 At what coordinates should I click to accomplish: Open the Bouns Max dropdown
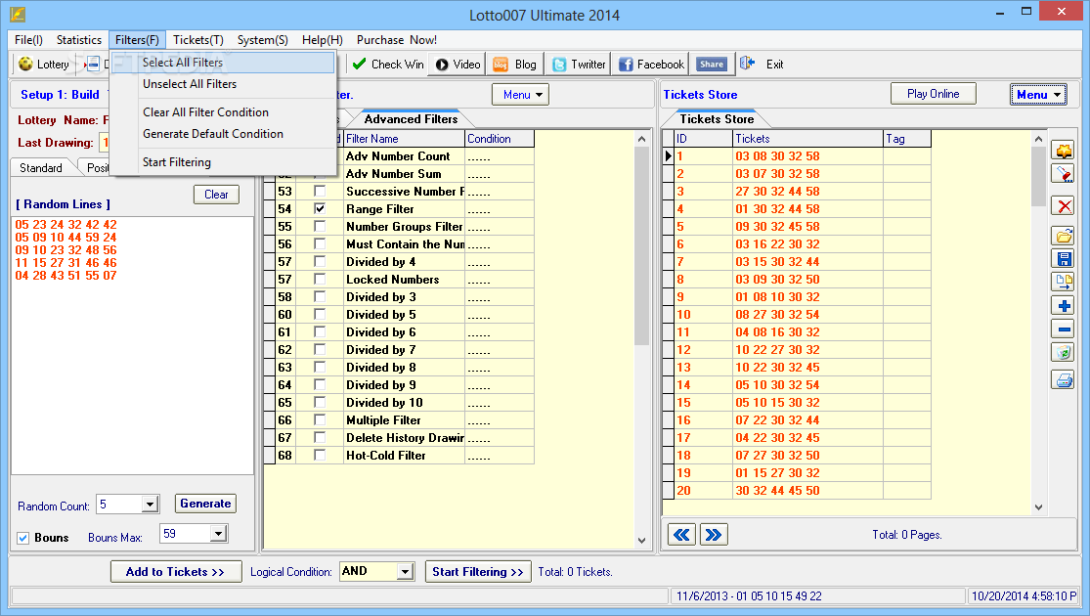[x=218, y=533]
